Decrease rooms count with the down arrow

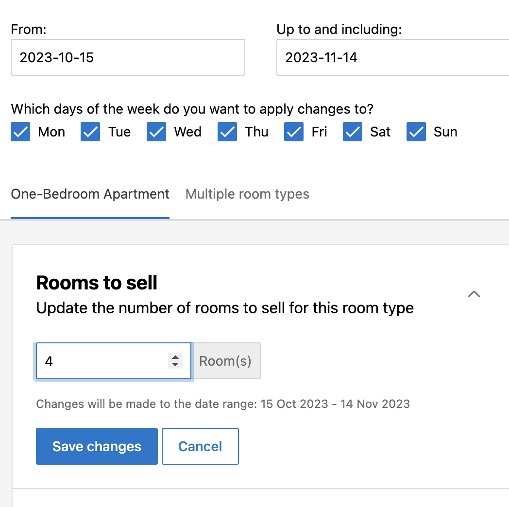pos(175,365)
